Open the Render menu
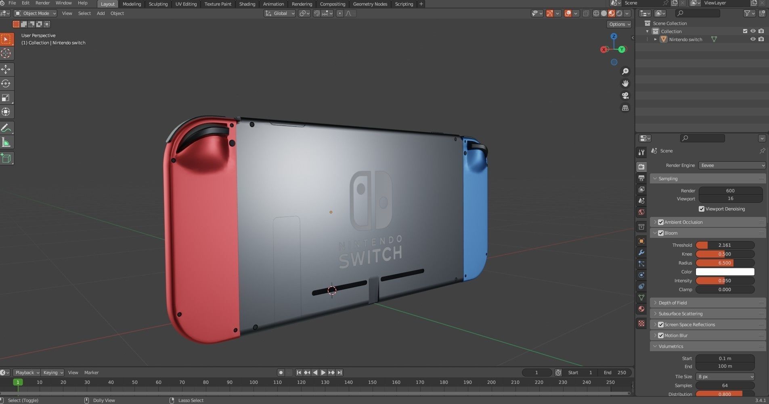The height and width of the screenshot is (404, 769). point(42,3)
